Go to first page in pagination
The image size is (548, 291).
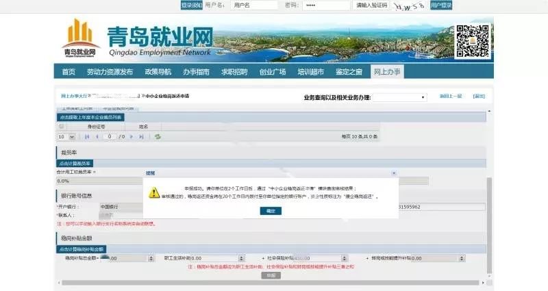(x=87, y=137)
